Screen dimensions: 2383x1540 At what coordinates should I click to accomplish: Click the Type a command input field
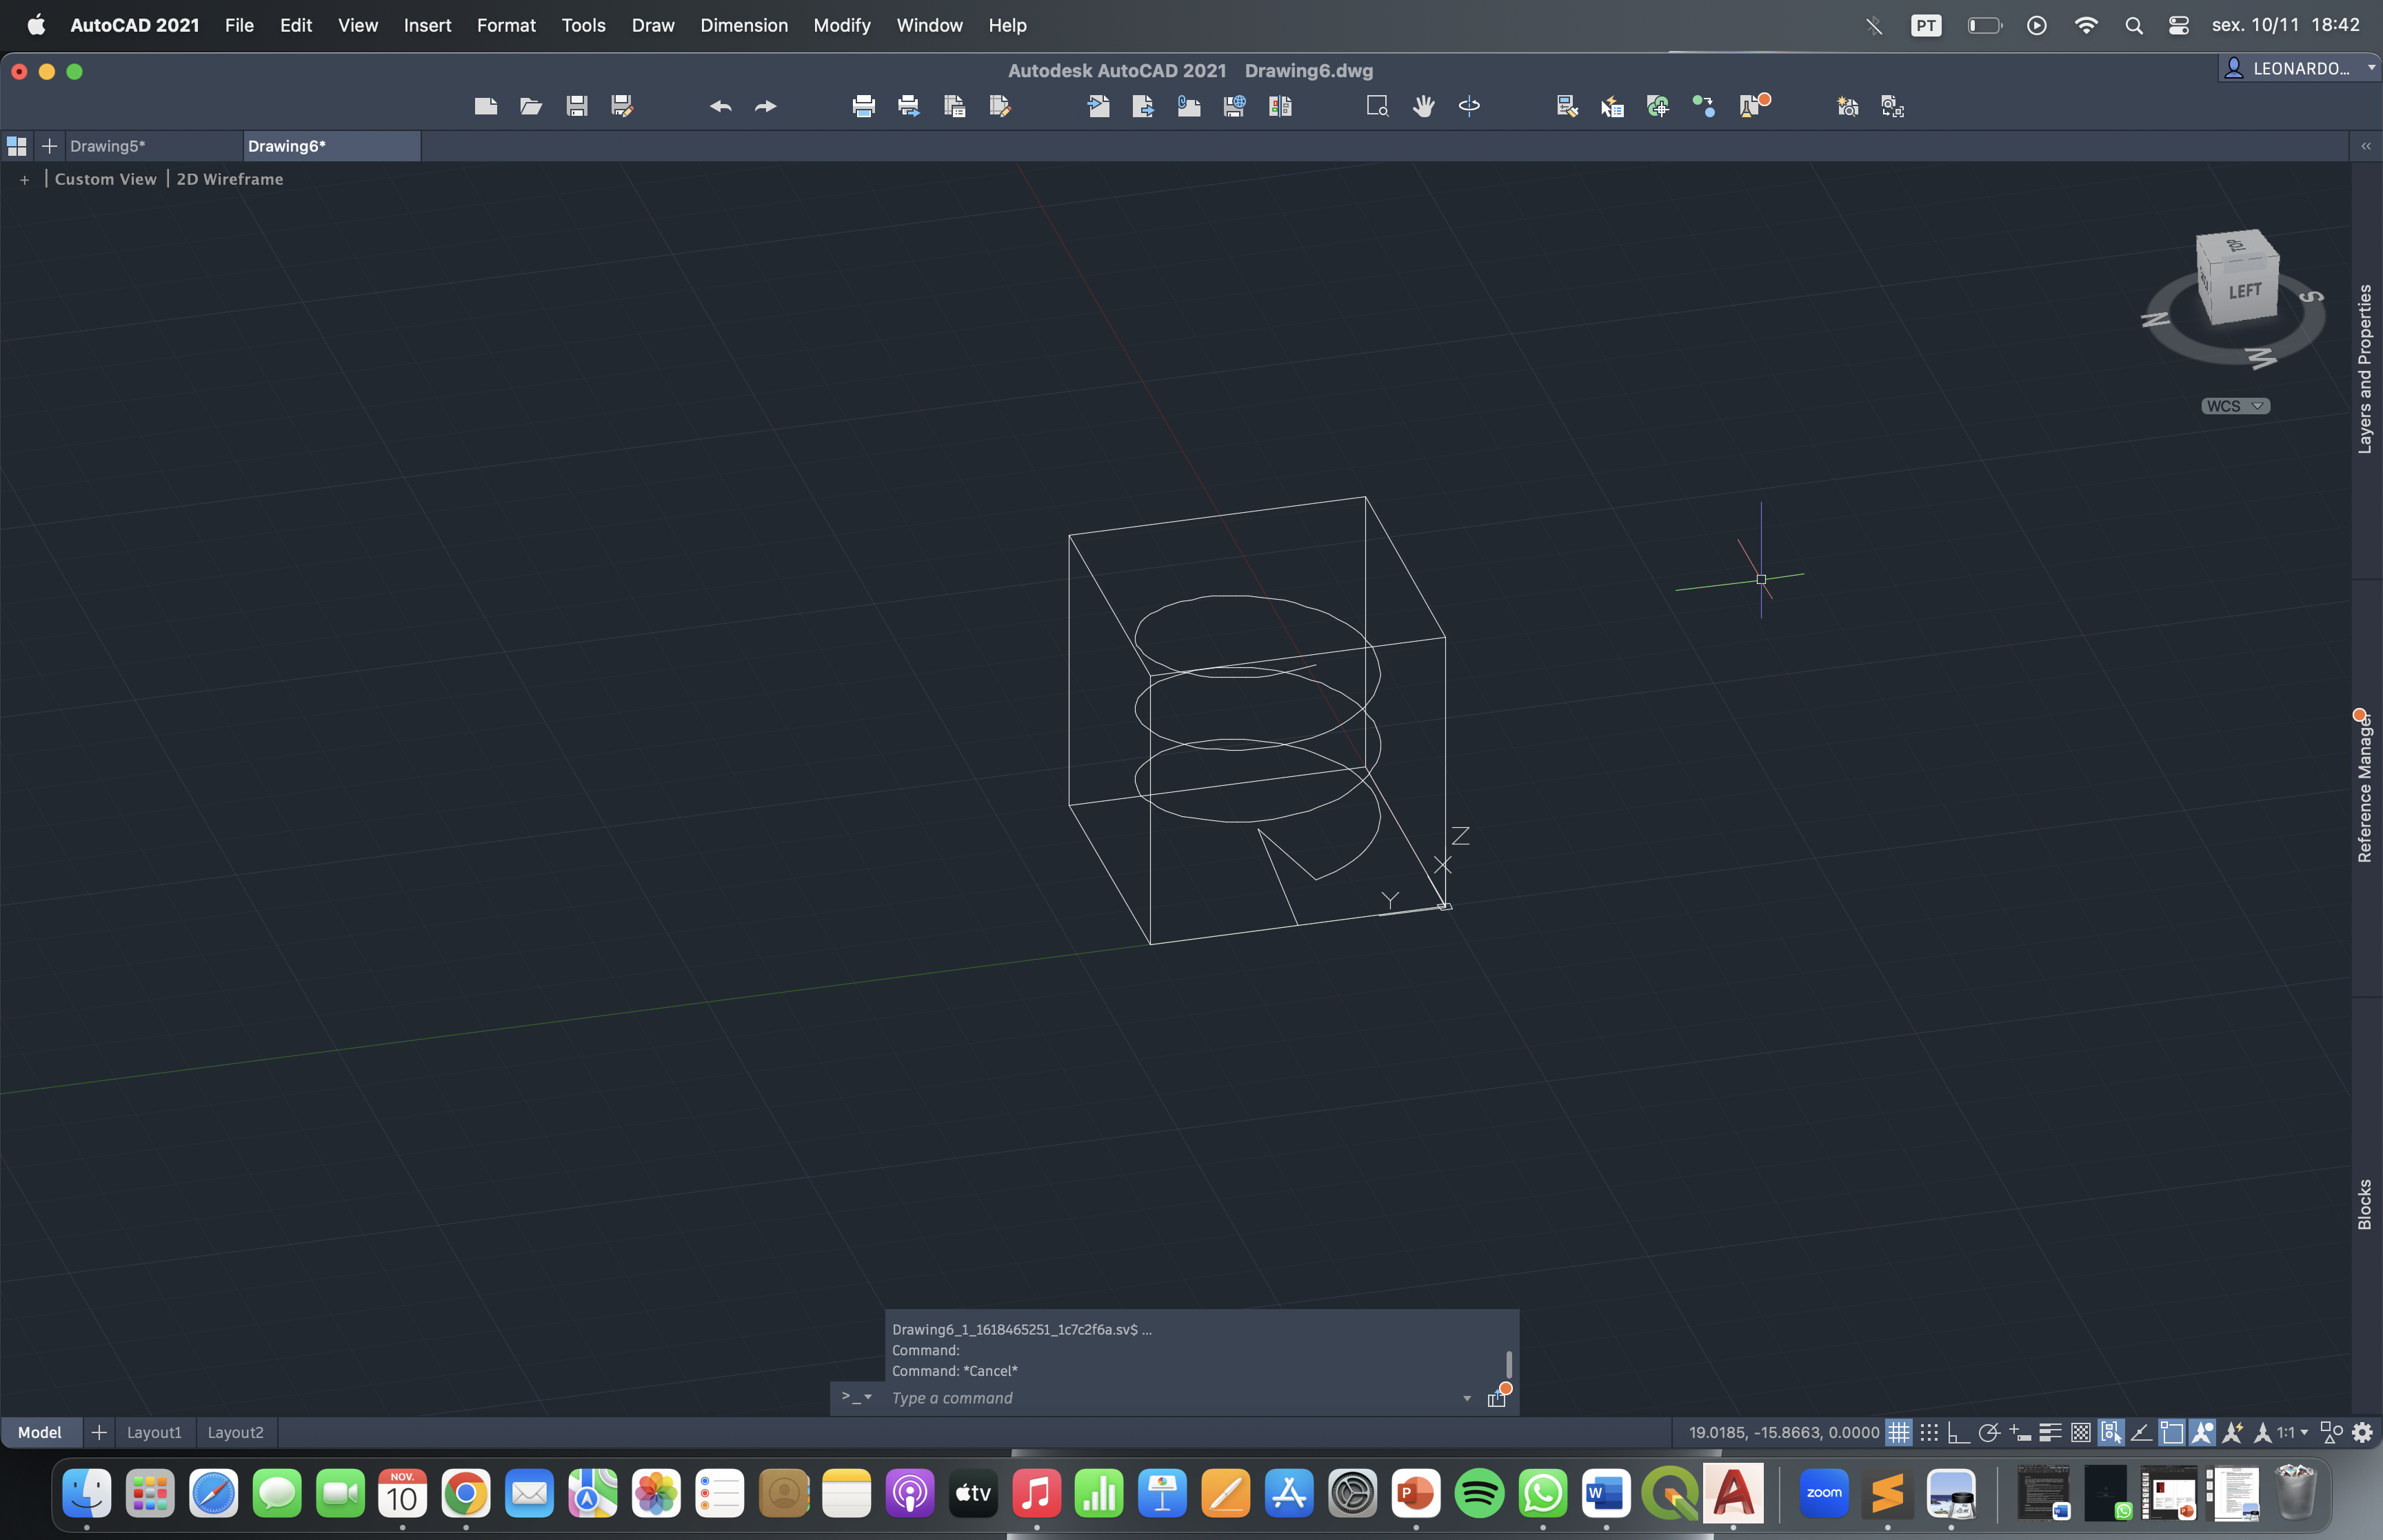point(1170,1398)
